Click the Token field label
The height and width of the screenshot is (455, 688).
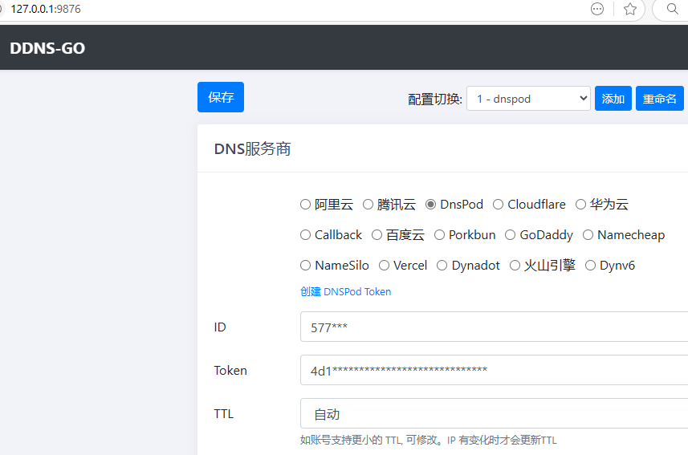(x=230, y=370)
